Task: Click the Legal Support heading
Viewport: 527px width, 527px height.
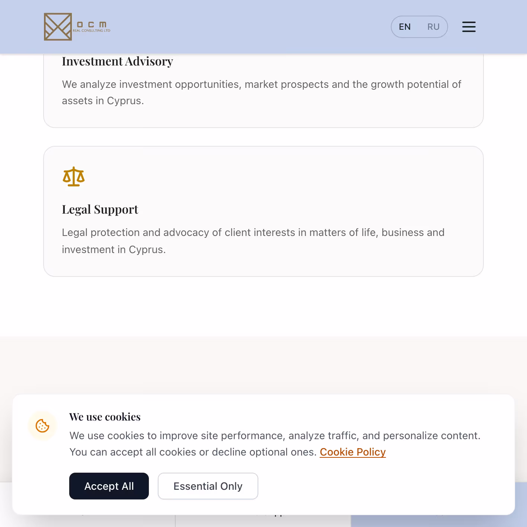Action: coord(100,210)
